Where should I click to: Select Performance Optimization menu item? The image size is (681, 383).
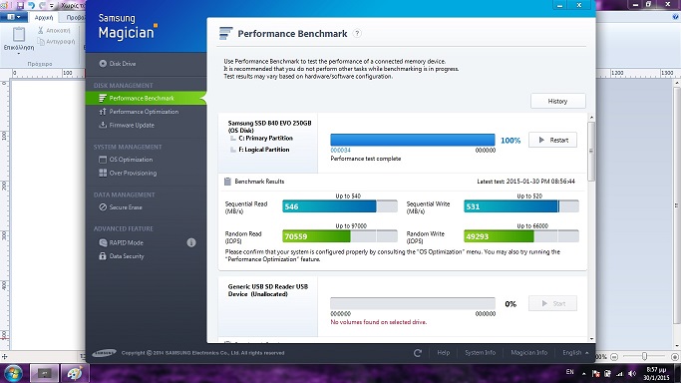(139, 112)
